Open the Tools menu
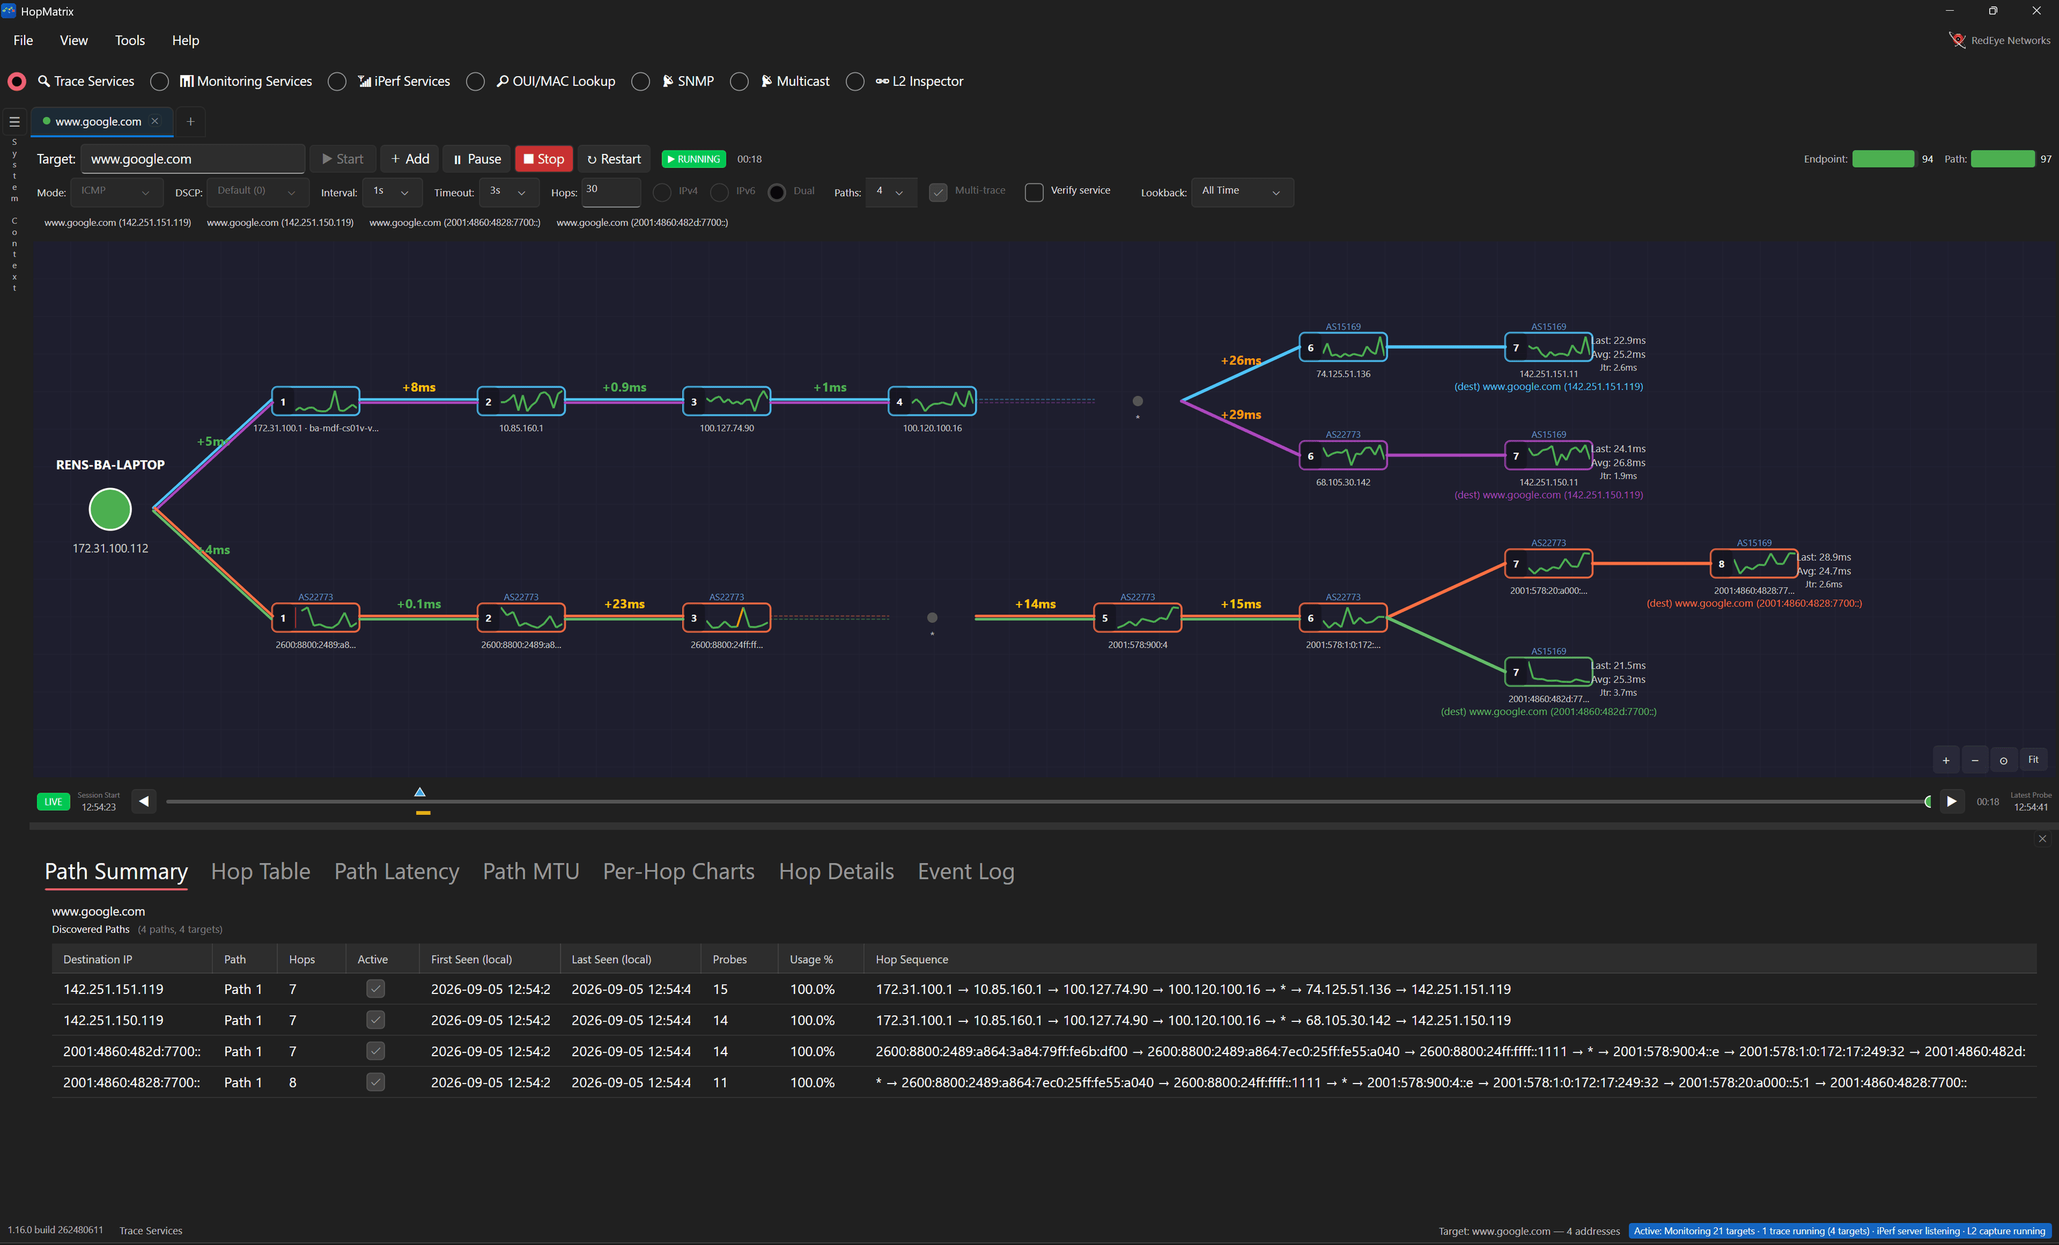2059x1245 pixels. pyautogui.click(x=129, y=40)
